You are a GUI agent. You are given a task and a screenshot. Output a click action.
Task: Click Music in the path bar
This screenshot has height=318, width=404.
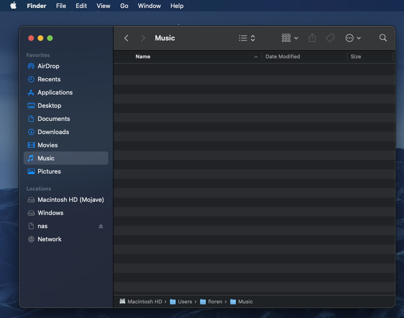tap(242, 302)
